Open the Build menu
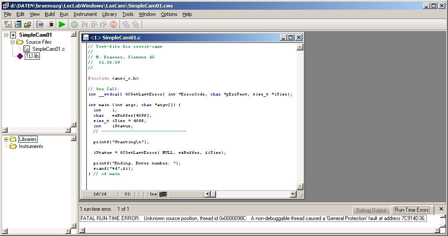 click(x=50, y=14)
